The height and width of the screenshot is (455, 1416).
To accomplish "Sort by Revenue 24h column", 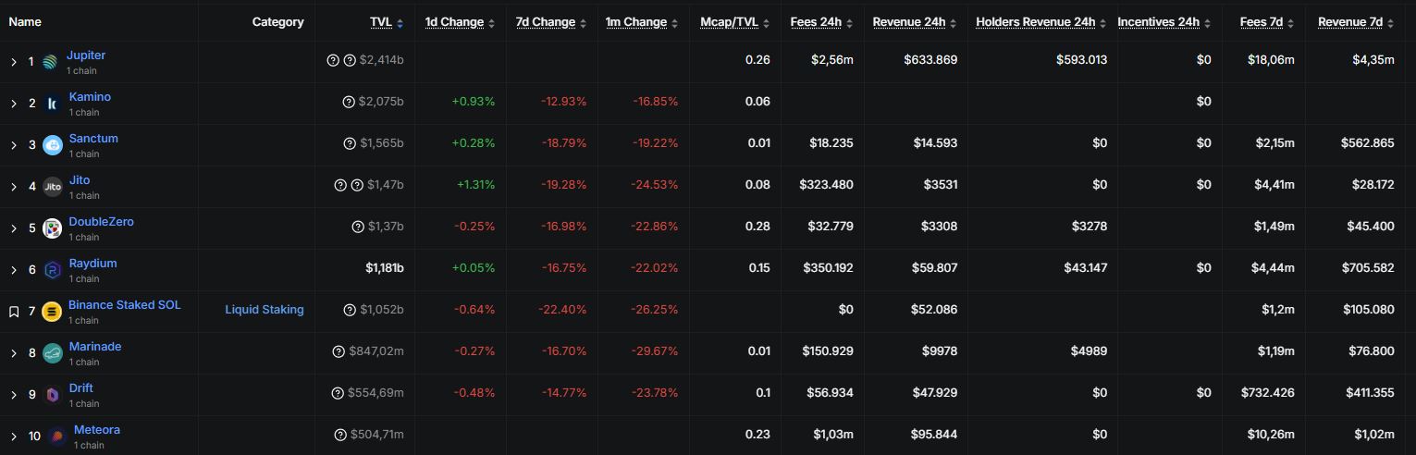I will (908, 22).
